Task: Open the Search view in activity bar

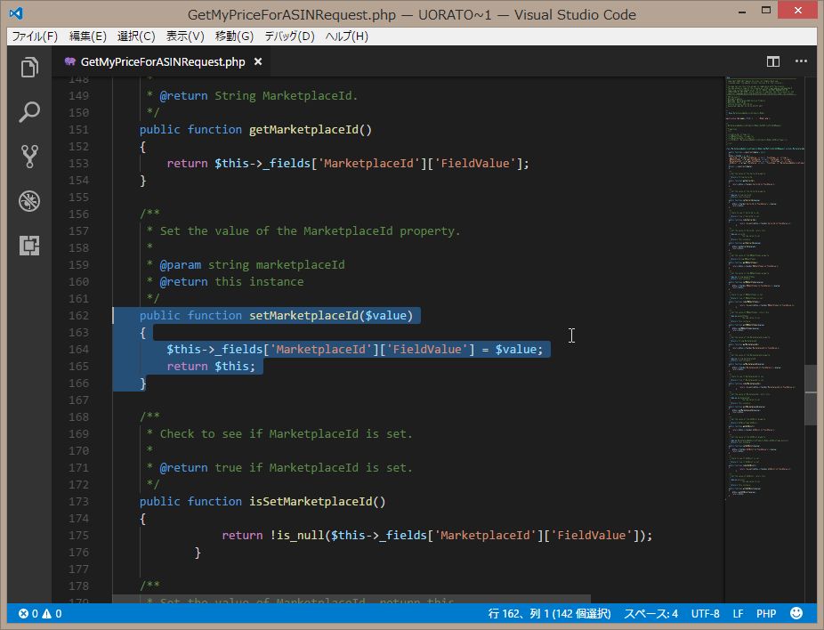Action: tap(29, 111)
